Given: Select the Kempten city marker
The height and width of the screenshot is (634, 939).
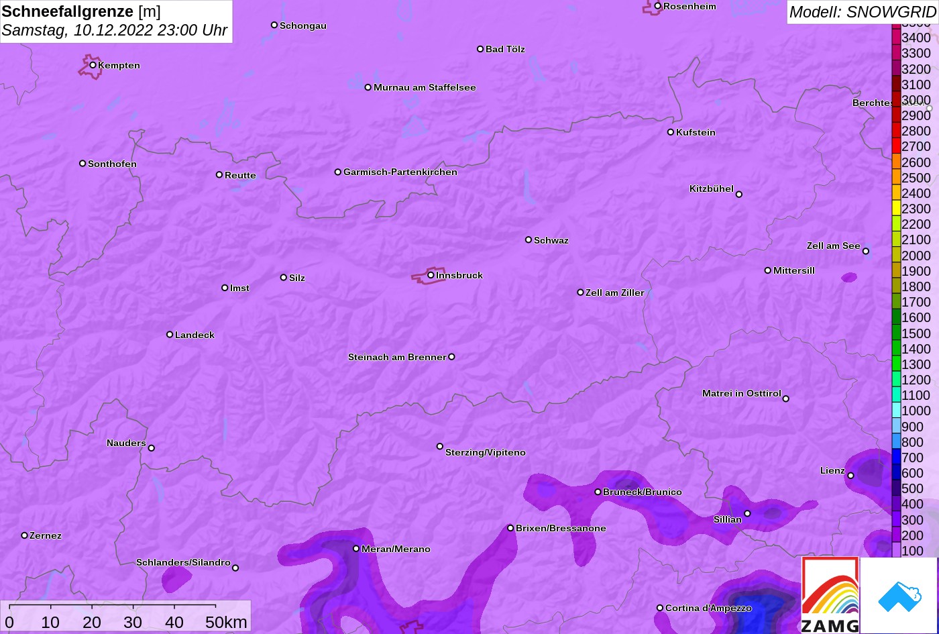Looking at the screenshot, I should pyautogui.click(x=93, y=65).
